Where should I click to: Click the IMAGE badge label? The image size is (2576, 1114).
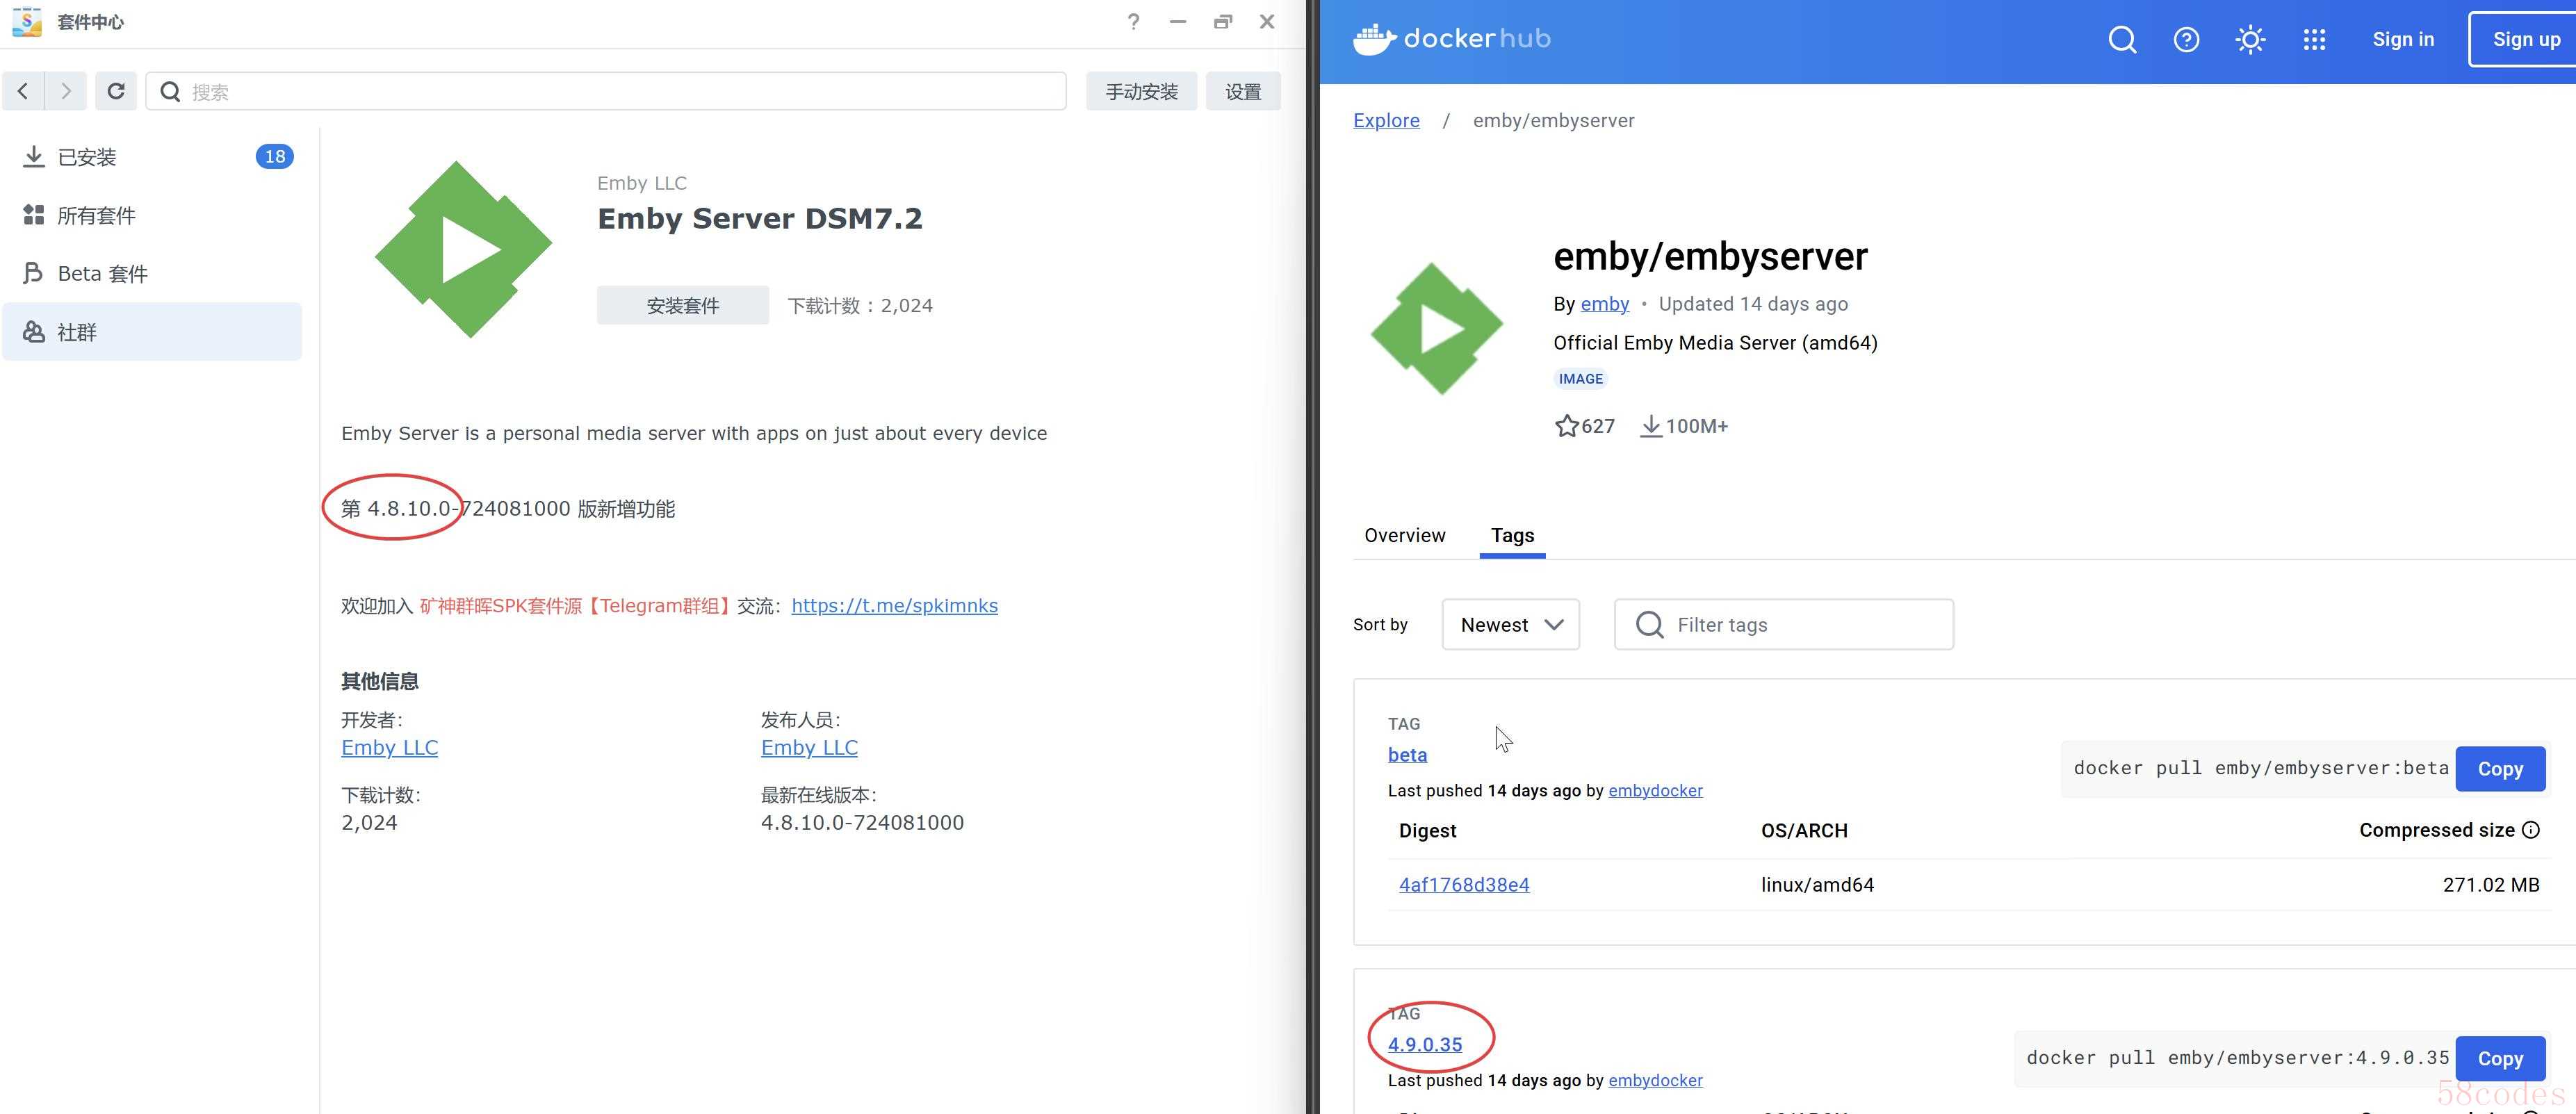click(x=1580, y=378)
